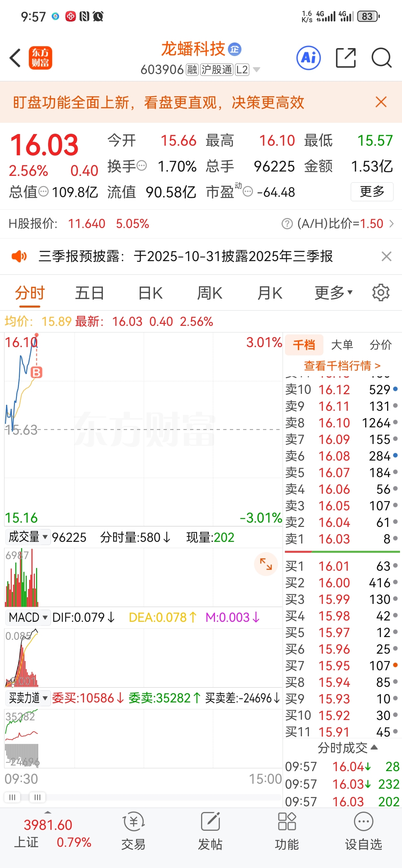Screen dimensions: 402x868
Task: Switch to the 周K tab
Action: pos(210,292)
